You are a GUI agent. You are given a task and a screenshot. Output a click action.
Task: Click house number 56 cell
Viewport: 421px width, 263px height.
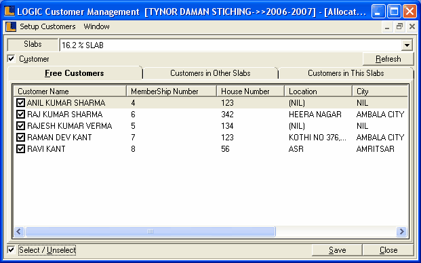click(225, 149)
